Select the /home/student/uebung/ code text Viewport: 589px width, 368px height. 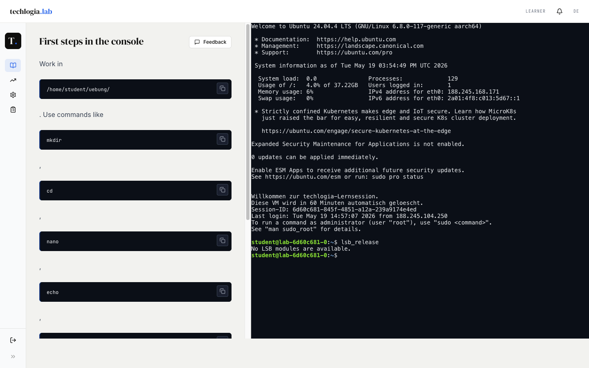(78, 89)
